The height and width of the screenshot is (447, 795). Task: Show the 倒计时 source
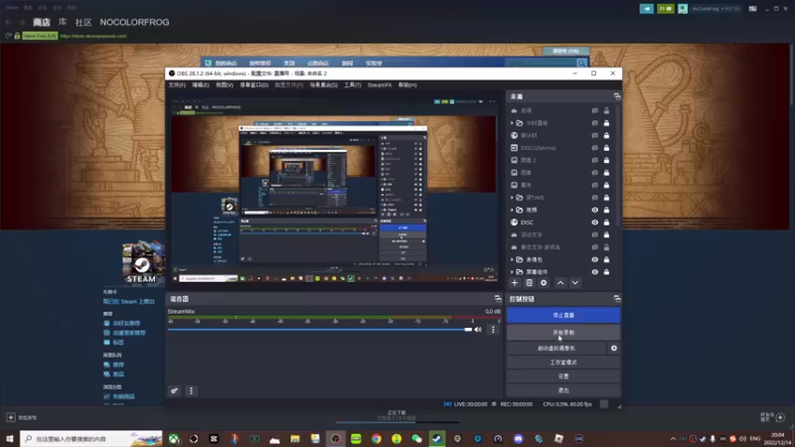[x=594, y=135]
